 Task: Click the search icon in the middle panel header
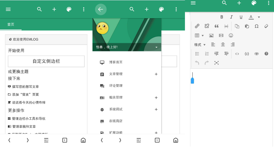coord(132,9)
